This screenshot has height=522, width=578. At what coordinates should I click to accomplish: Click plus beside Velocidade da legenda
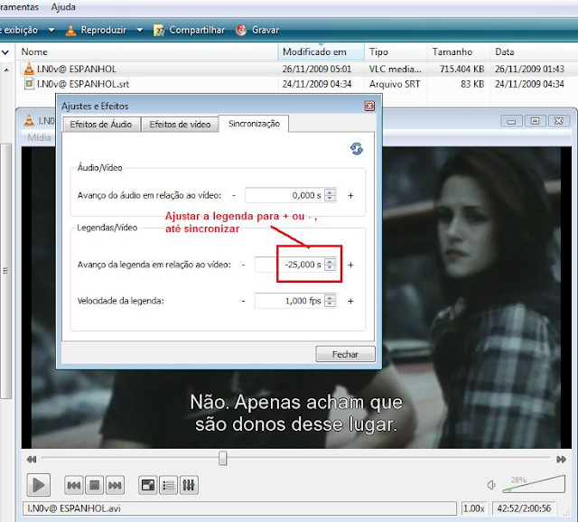(350, 301)
